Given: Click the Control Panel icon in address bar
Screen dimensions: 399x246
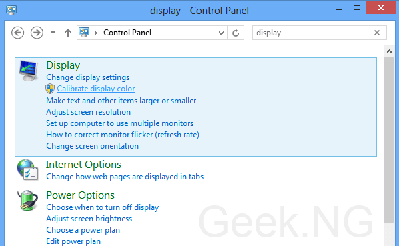Looking at the screenshot, I should click(84, 32).
